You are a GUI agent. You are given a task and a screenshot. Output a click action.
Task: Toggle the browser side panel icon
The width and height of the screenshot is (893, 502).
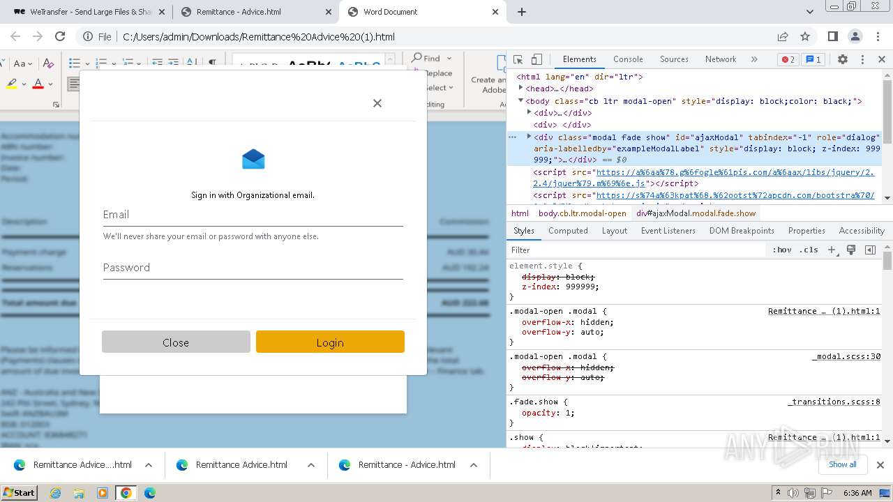pyautogui.click(x=833, y=37)
